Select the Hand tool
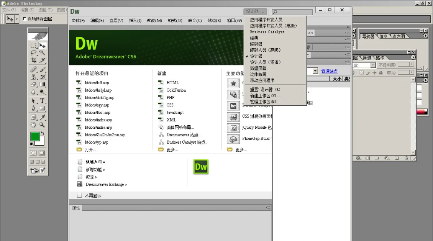Image resolution: width=433 pixels, height=241 pixels. [33, 125]
